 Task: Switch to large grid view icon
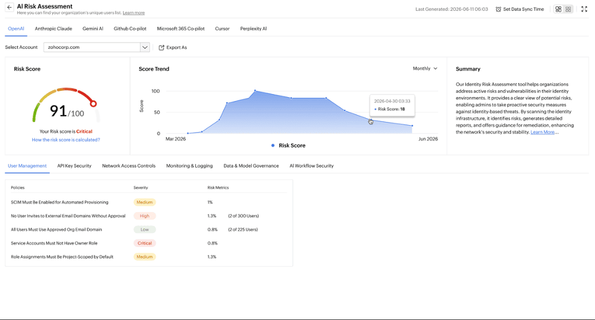click(558, 9)
